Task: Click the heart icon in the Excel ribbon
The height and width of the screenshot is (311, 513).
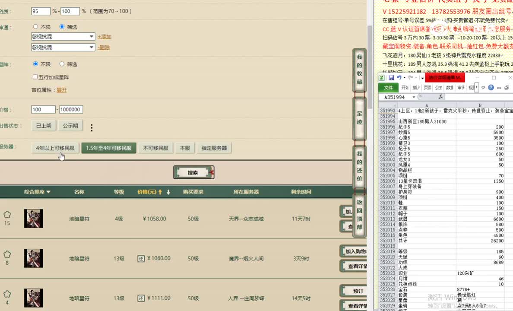Action: (x=483, y=88)
